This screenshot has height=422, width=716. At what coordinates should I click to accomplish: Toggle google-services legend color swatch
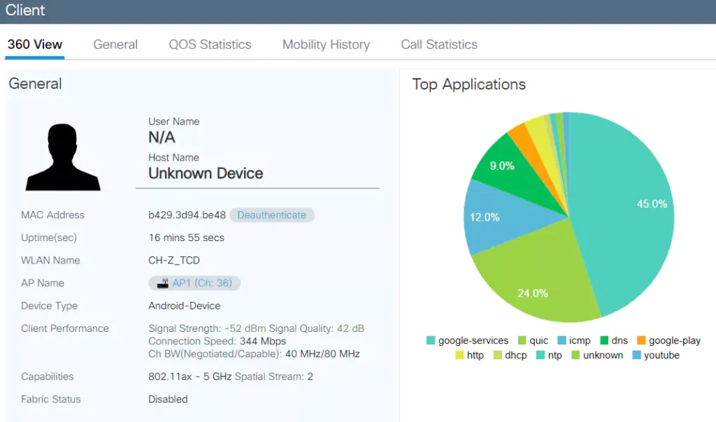[431, 341]
